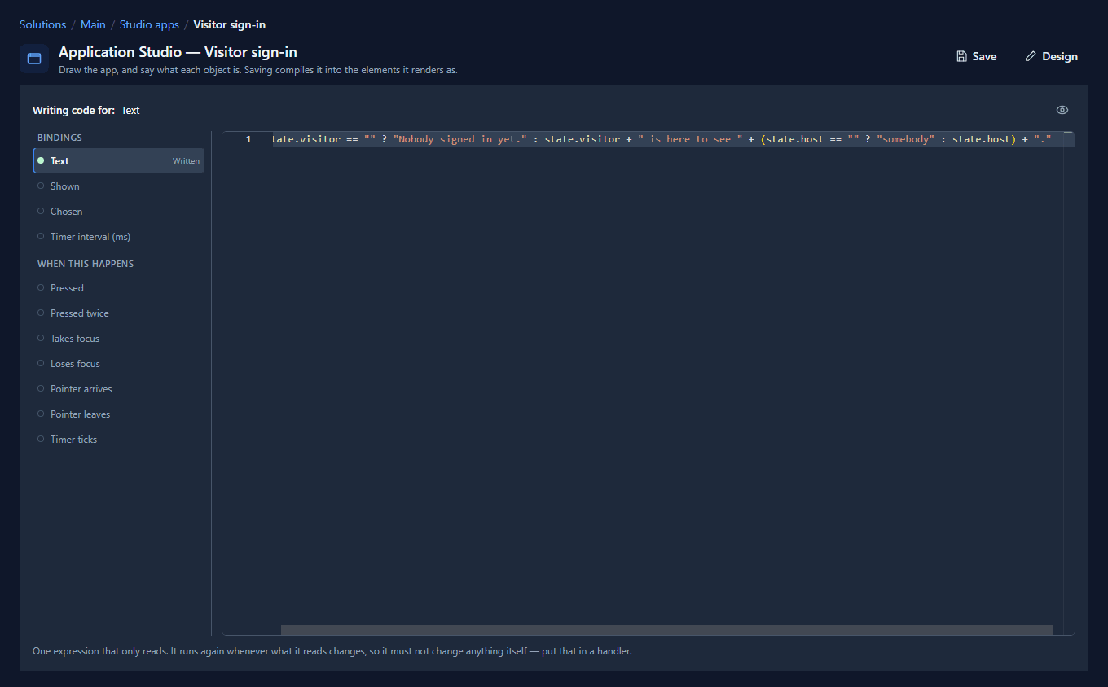Click the WHEN THIS HAPPENS heading
The height and width of the screenshot is (687, 1108).
tap(86, 264)
